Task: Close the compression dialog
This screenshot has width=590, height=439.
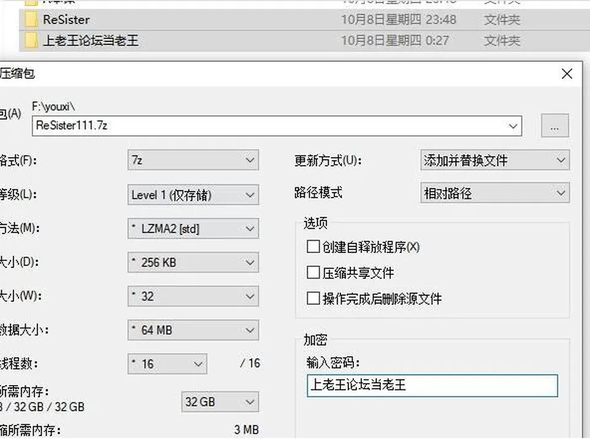Action: [x=567, y=74]
